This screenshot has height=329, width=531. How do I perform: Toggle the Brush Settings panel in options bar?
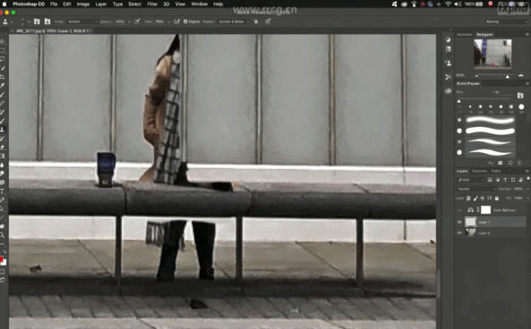tap(37, 21)
